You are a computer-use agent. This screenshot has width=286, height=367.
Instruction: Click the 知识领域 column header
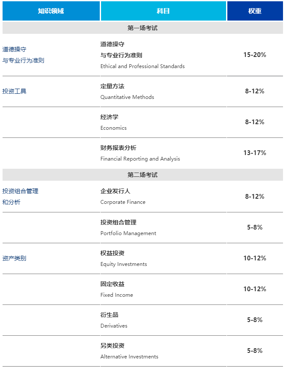click(51, 11)
